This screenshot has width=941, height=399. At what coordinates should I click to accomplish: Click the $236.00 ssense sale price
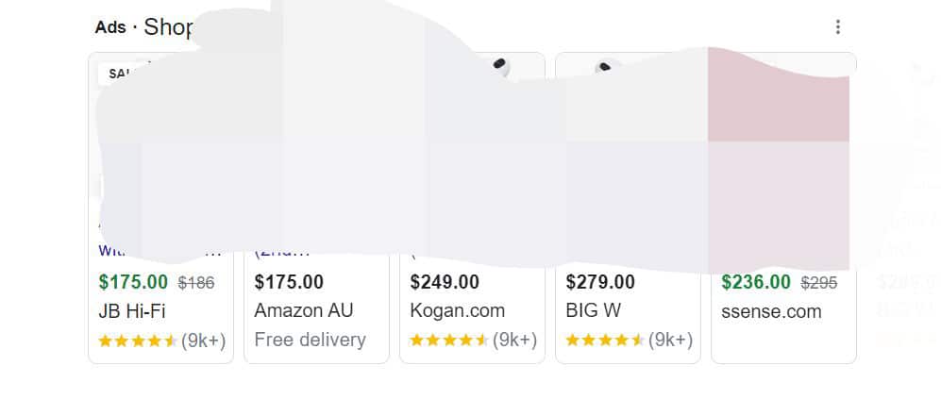tap(756, 282)
